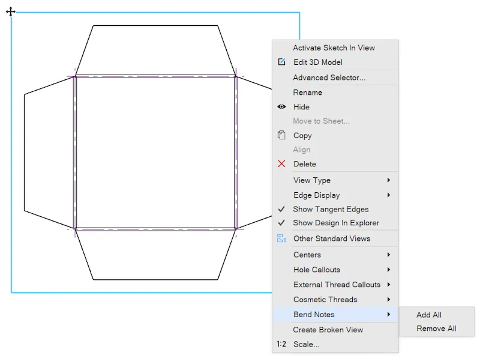
Task: Toggle the Show Tangent Edges checkmark
Action: pos(281,209)
